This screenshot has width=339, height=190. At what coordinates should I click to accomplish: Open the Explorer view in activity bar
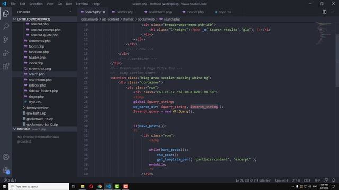pos(6,13)
